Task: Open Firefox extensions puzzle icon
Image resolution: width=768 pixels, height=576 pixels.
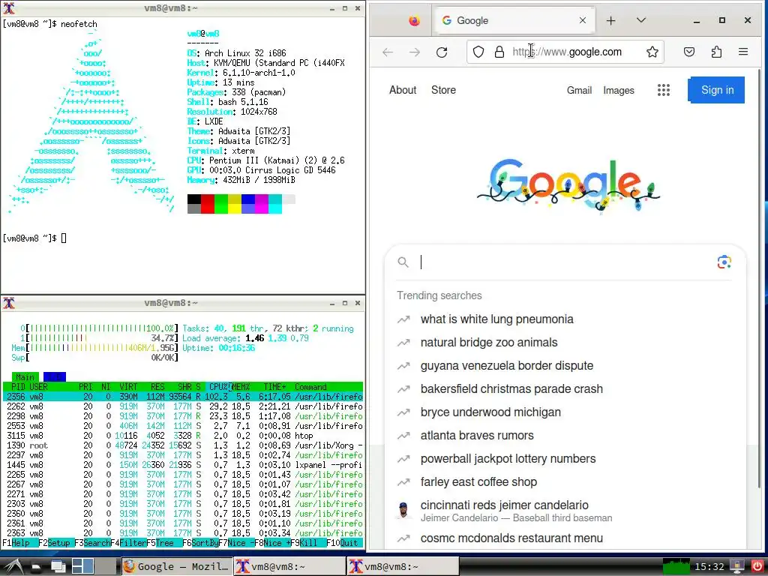Action: (716, 52)
